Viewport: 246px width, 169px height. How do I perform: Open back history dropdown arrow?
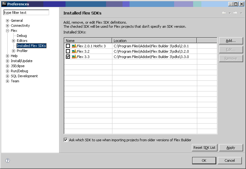click(x=230, y=13)
